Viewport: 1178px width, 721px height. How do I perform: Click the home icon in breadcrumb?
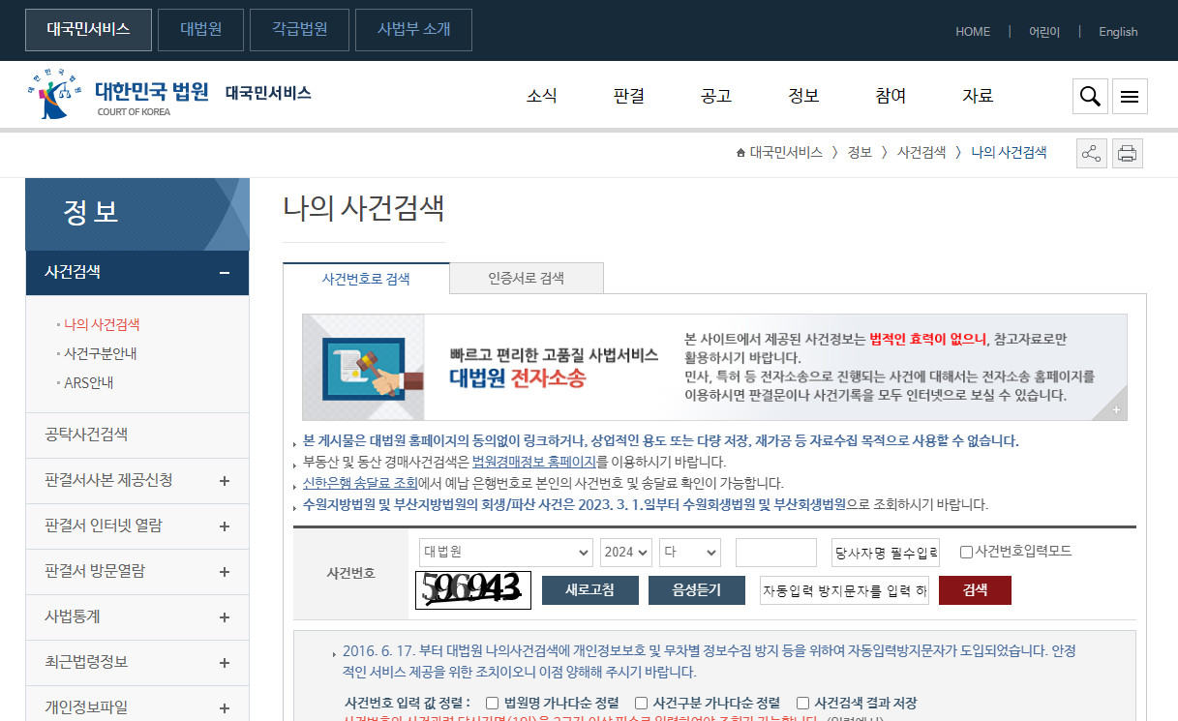[x=740, y=153]
